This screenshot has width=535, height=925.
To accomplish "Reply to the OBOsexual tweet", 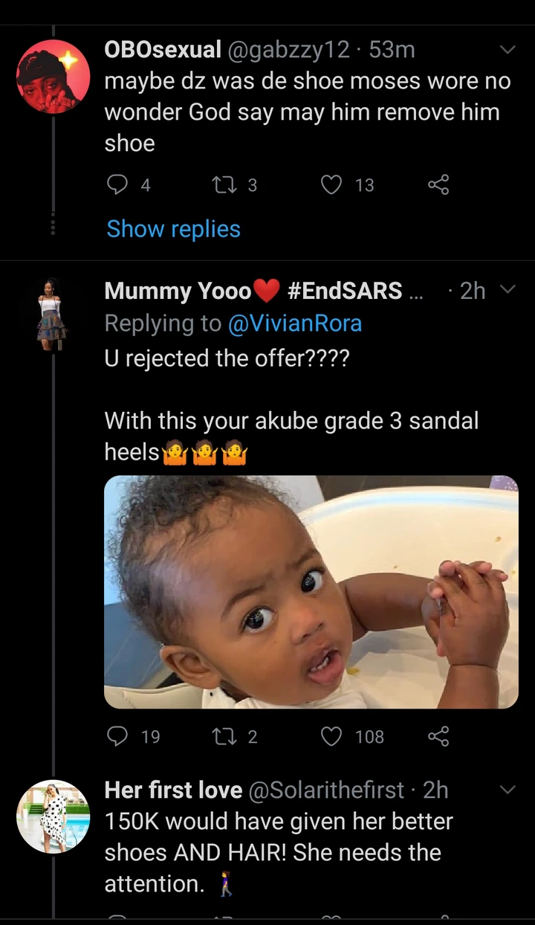I will click(117, 184).
